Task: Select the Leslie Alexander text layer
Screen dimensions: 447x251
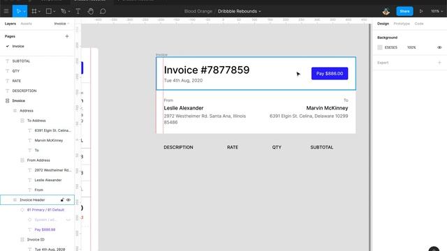Action: click(48, 180)
